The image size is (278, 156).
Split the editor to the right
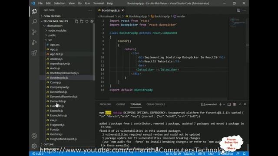(x=238, y=10)
